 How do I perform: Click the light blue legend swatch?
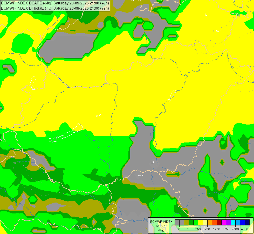pos(238,222)
